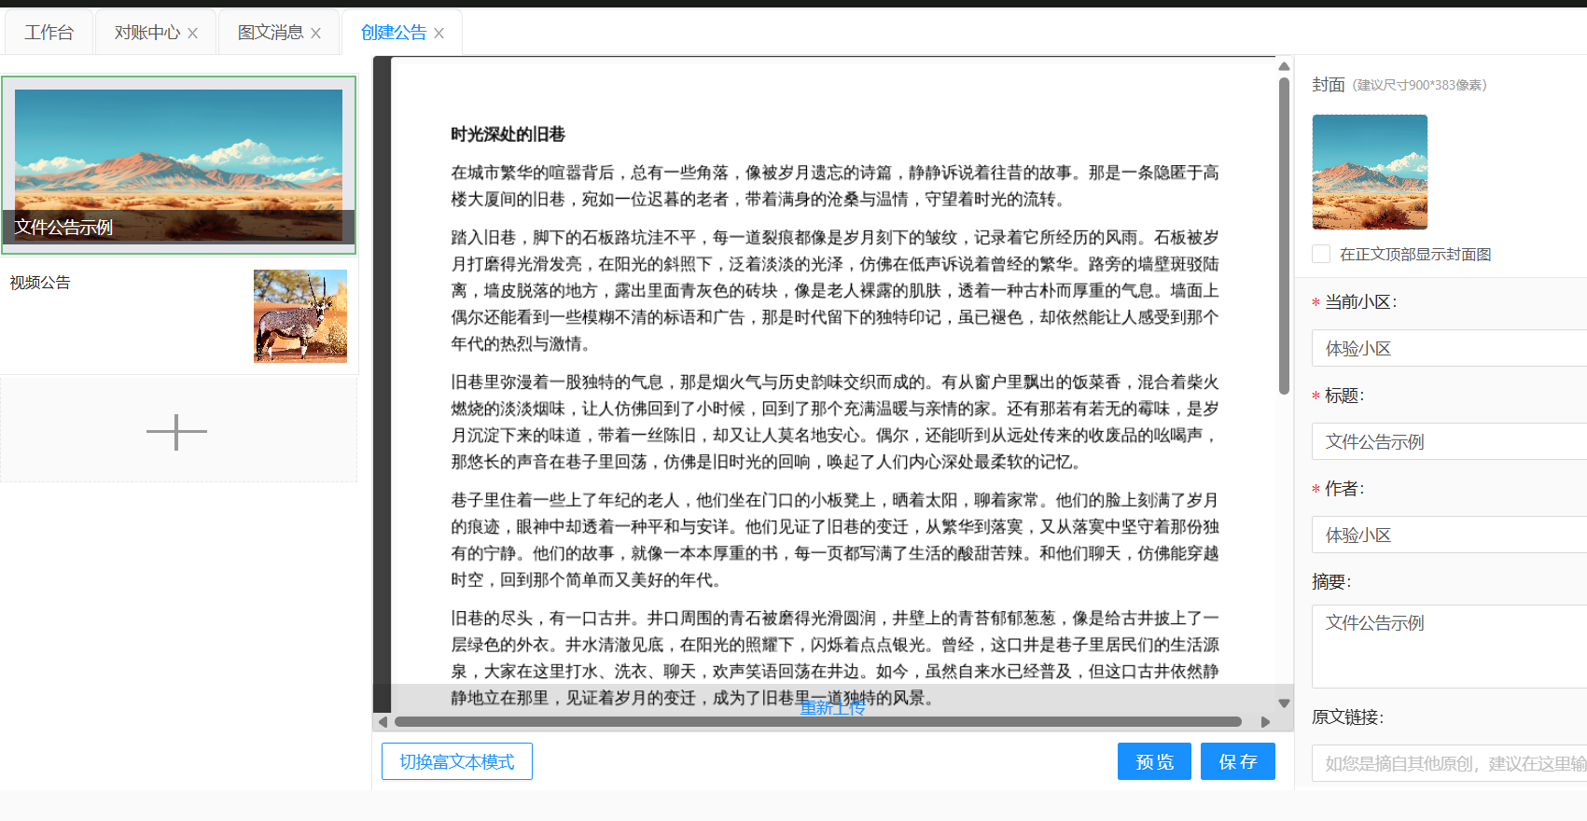Click the 保存 button
The width and height of the screenshot is (1587, 821).
tap(1237, 761)
